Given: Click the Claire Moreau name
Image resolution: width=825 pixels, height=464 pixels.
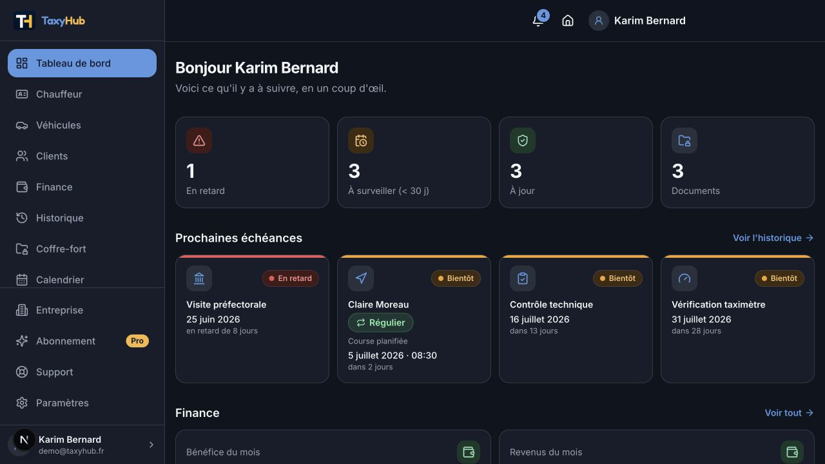Looking at the screenshot, I should (x=378, y=304).
